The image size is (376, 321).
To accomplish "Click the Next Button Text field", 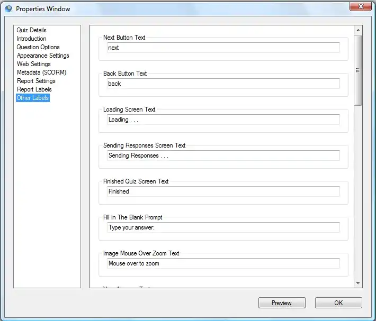I will [x=222, y=48].
